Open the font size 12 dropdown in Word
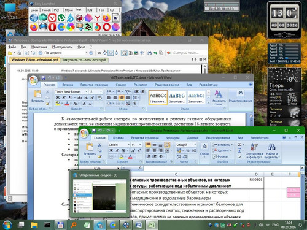Viewport: 307px width, 230px height. [101, 91]
